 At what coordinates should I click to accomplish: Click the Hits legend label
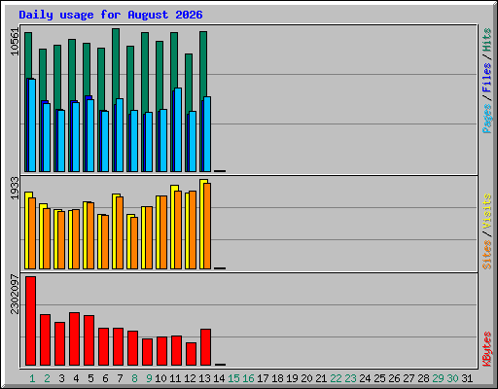pos(487,40)
